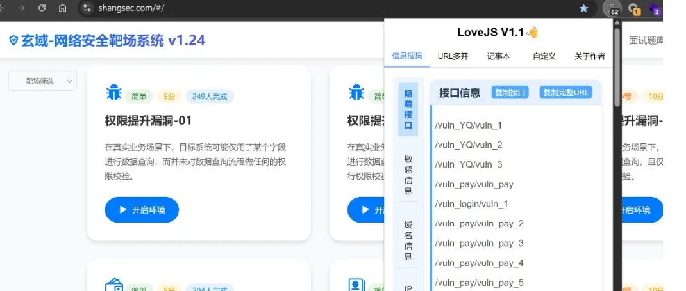Image resolution: width=686 pixels, height=291 pixels.
Task: Select the /vuln_pay/vuln_pay_3 endpoint
Action: click(479, 244)
